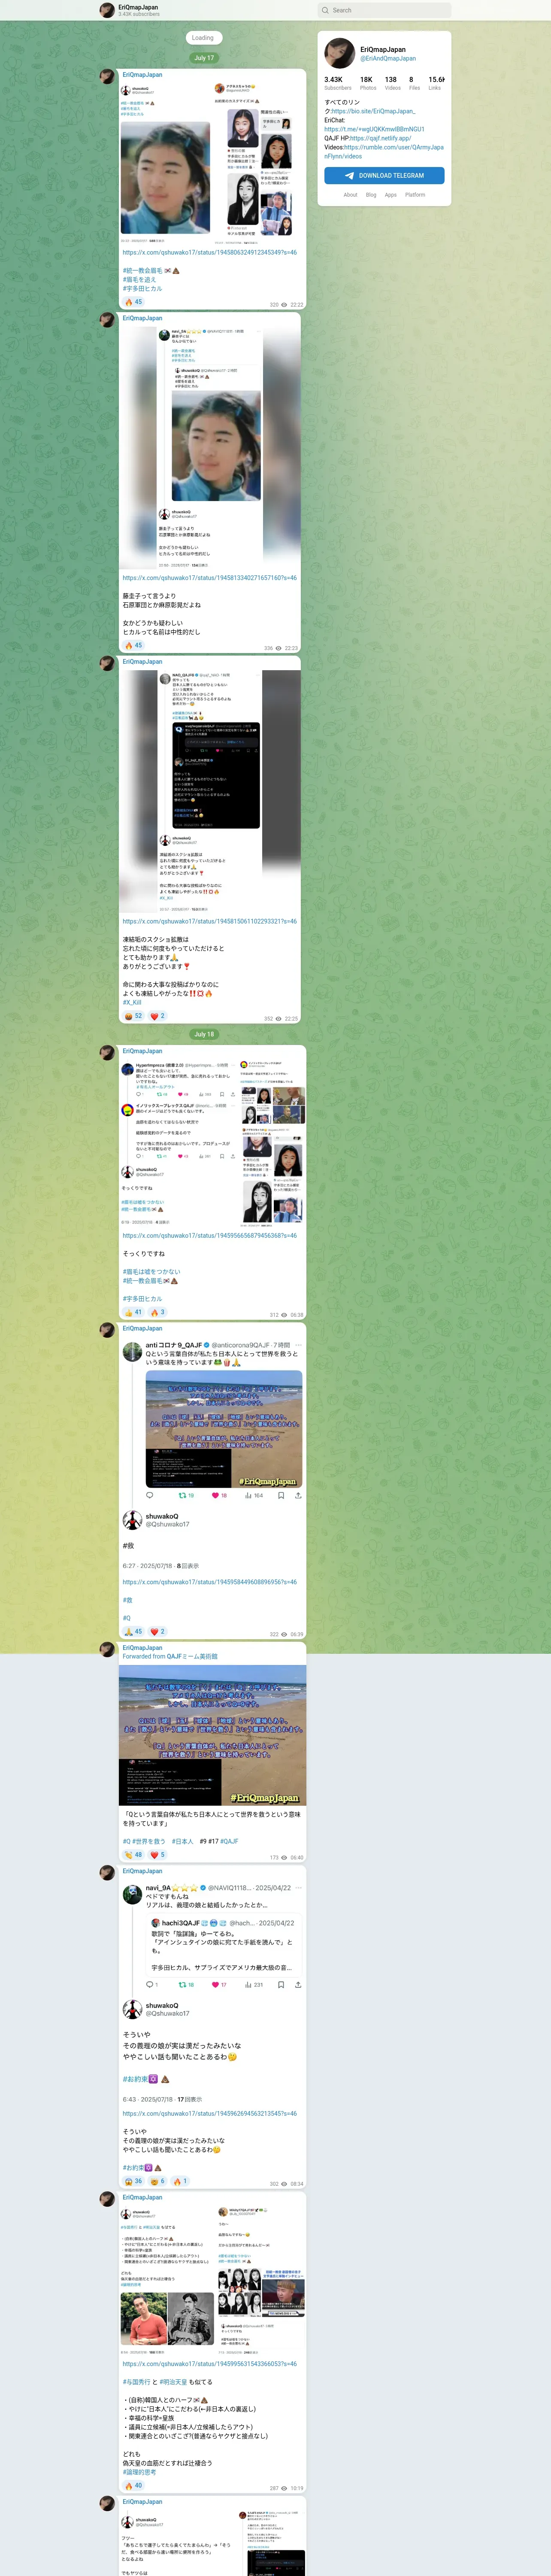Image resolution: width=551 pixels, height=2576 pixels.
Task: Click heart reaction 2 on the 06:39 post
Action: (158, 1631)
